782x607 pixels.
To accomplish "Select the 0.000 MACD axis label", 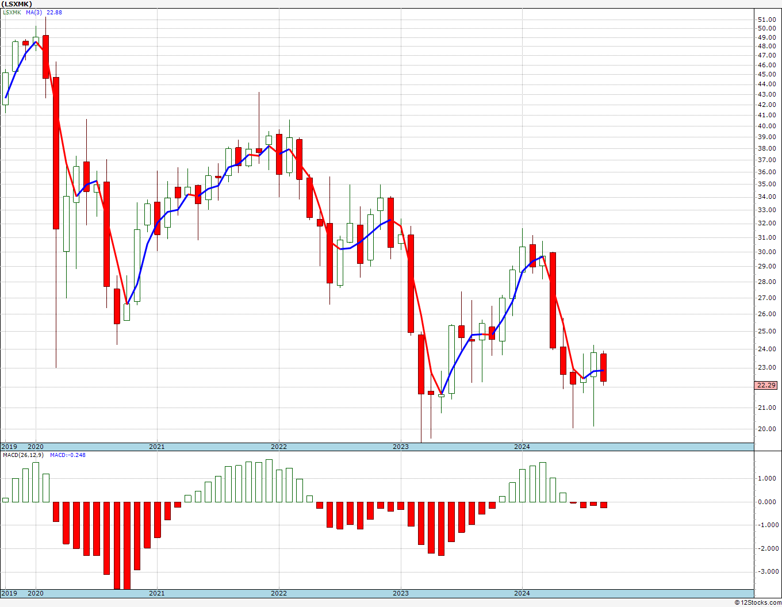I will (x=768, y=502).
